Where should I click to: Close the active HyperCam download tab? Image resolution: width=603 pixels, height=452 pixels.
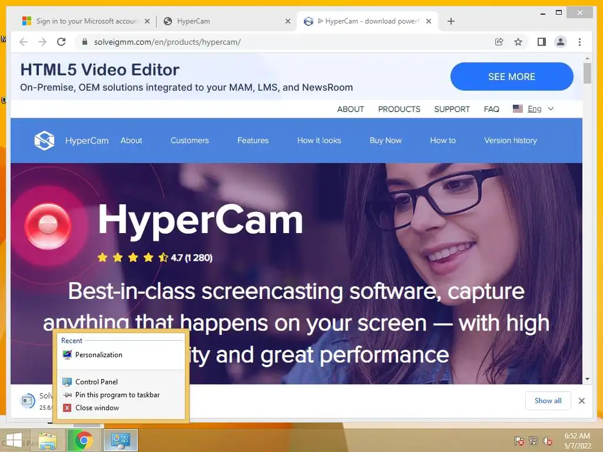pos(429,21)
